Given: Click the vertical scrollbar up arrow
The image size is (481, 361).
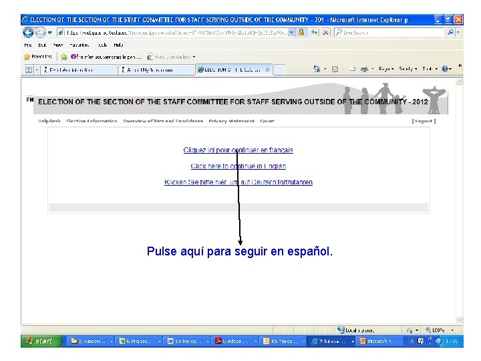Looking at the screenshot, I should tap(460, 82).
